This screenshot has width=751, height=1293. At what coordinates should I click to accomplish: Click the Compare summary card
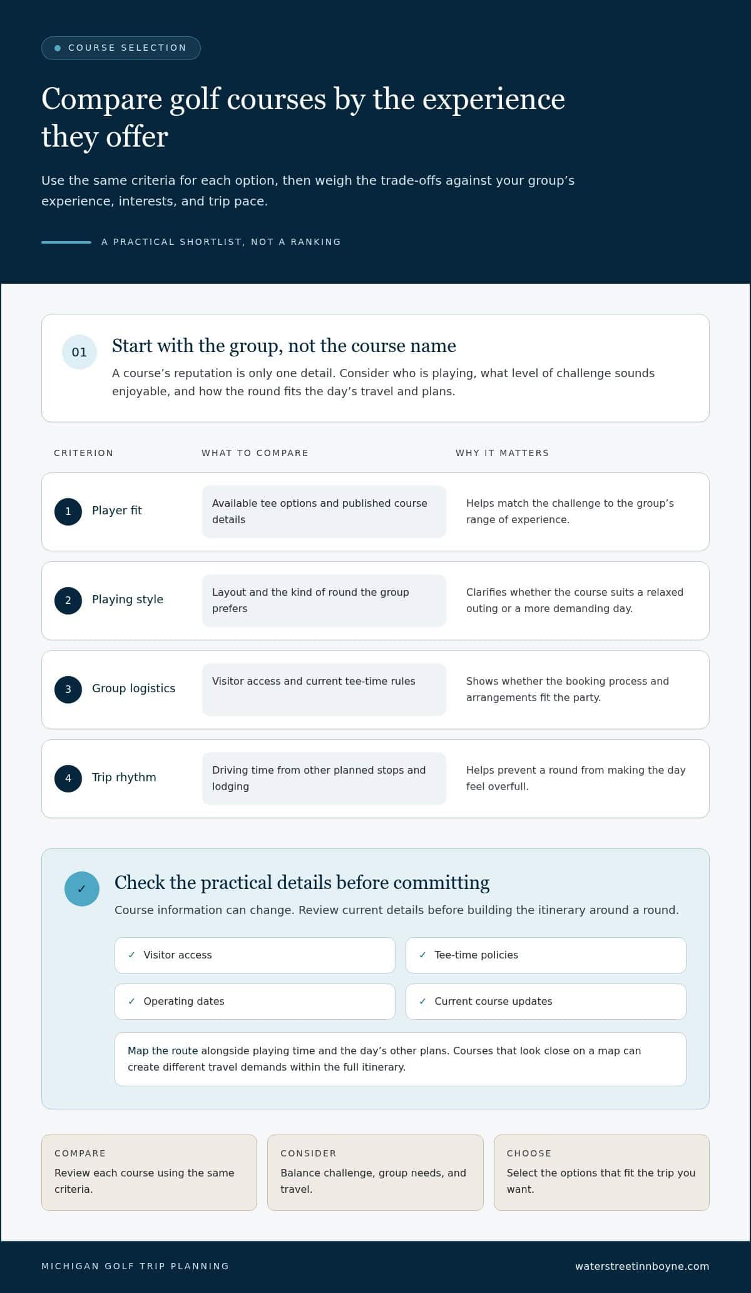click(149, 1173)
